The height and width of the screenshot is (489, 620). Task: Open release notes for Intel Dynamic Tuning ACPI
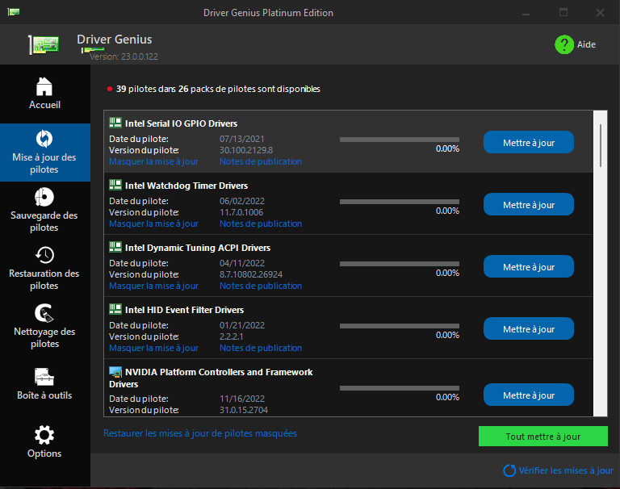[261, 286]
